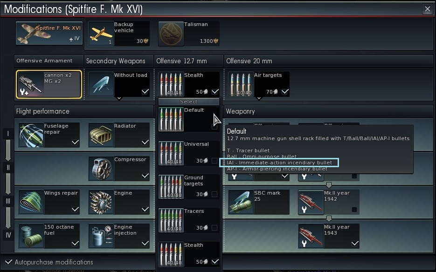The image size is (436, 272).
Task: Expand the Air targets 20 mm belt list
Action: 259,98
